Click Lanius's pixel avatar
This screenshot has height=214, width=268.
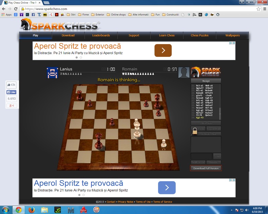pyautogui.click(x=52, y=73)
